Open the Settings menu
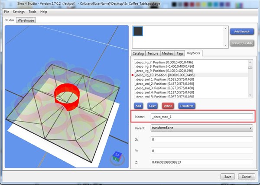Image resolution: width=260 pixels, height=185 pixels. 19,12
